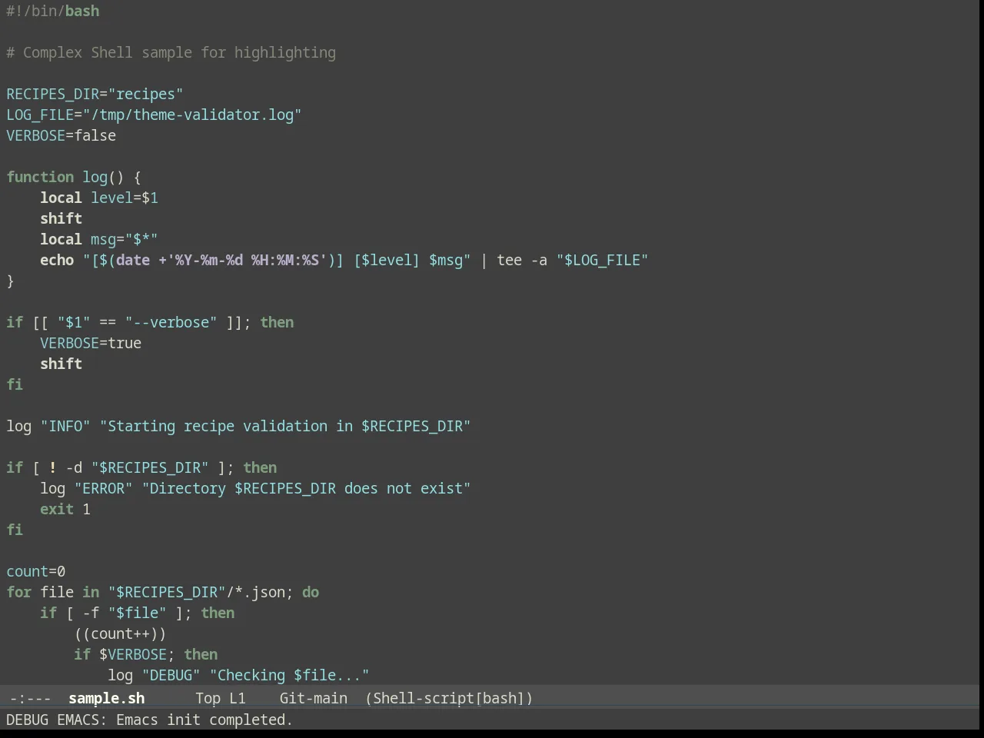Click the function keyword before log()
Viewport: 984px width, 738px height.
tap(40, 177)
